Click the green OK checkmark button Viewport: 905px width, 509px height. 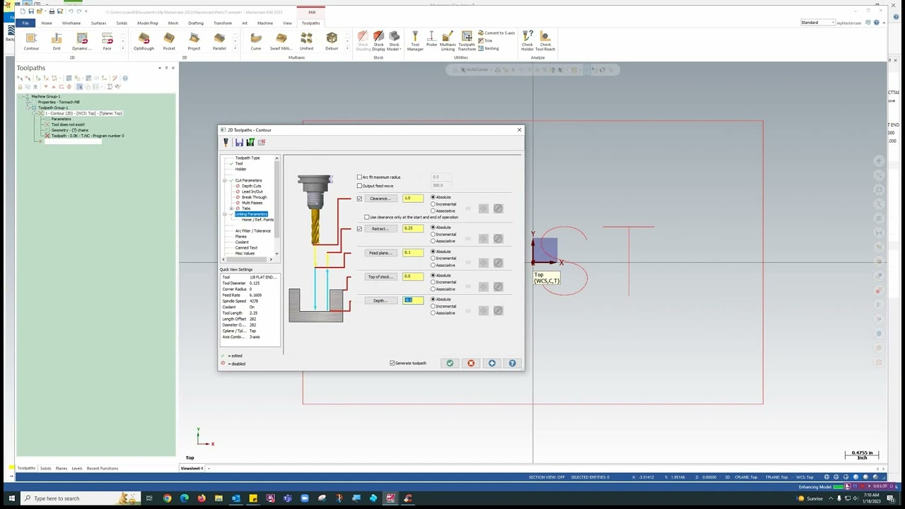[x=450, y=363]
